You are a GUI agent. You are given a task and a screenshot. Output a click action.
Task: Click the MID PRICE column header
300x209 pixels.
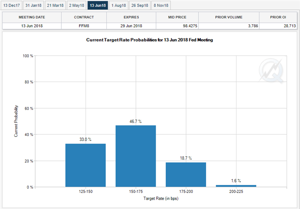pos(177,17)
